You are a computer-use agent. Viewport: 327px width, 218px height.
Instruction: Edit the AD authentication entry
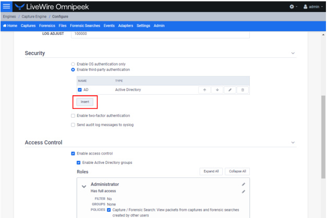[x=230, y=90]
